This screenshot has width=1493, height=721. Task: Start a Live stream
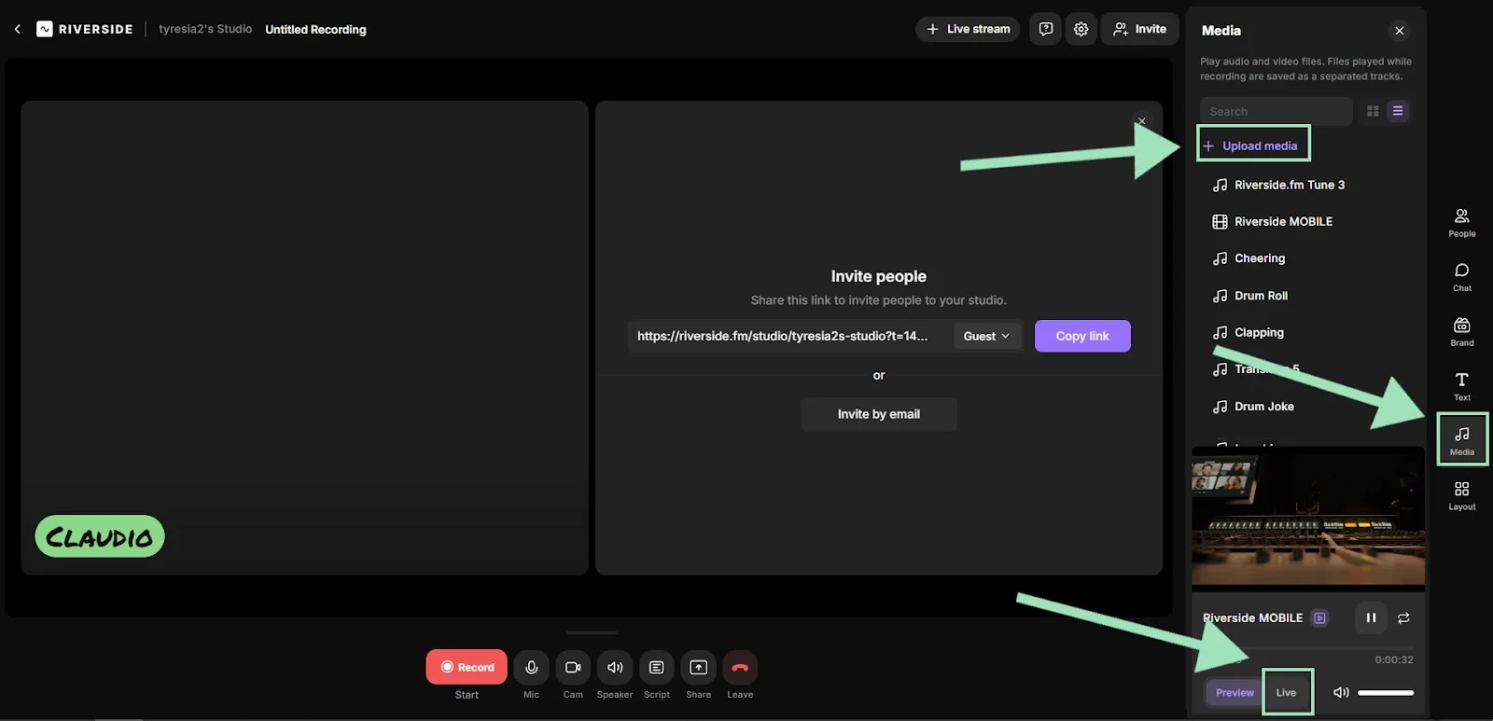[968, 29]
